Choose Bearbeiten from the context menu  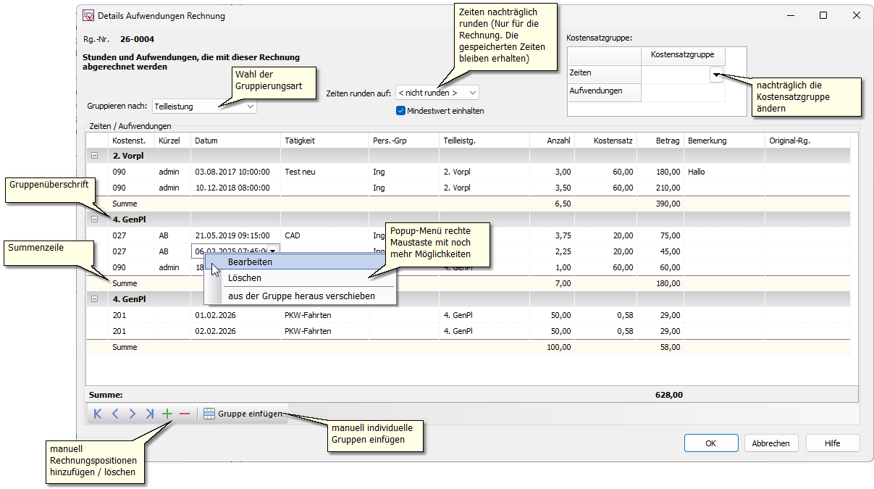click(250, 262)
